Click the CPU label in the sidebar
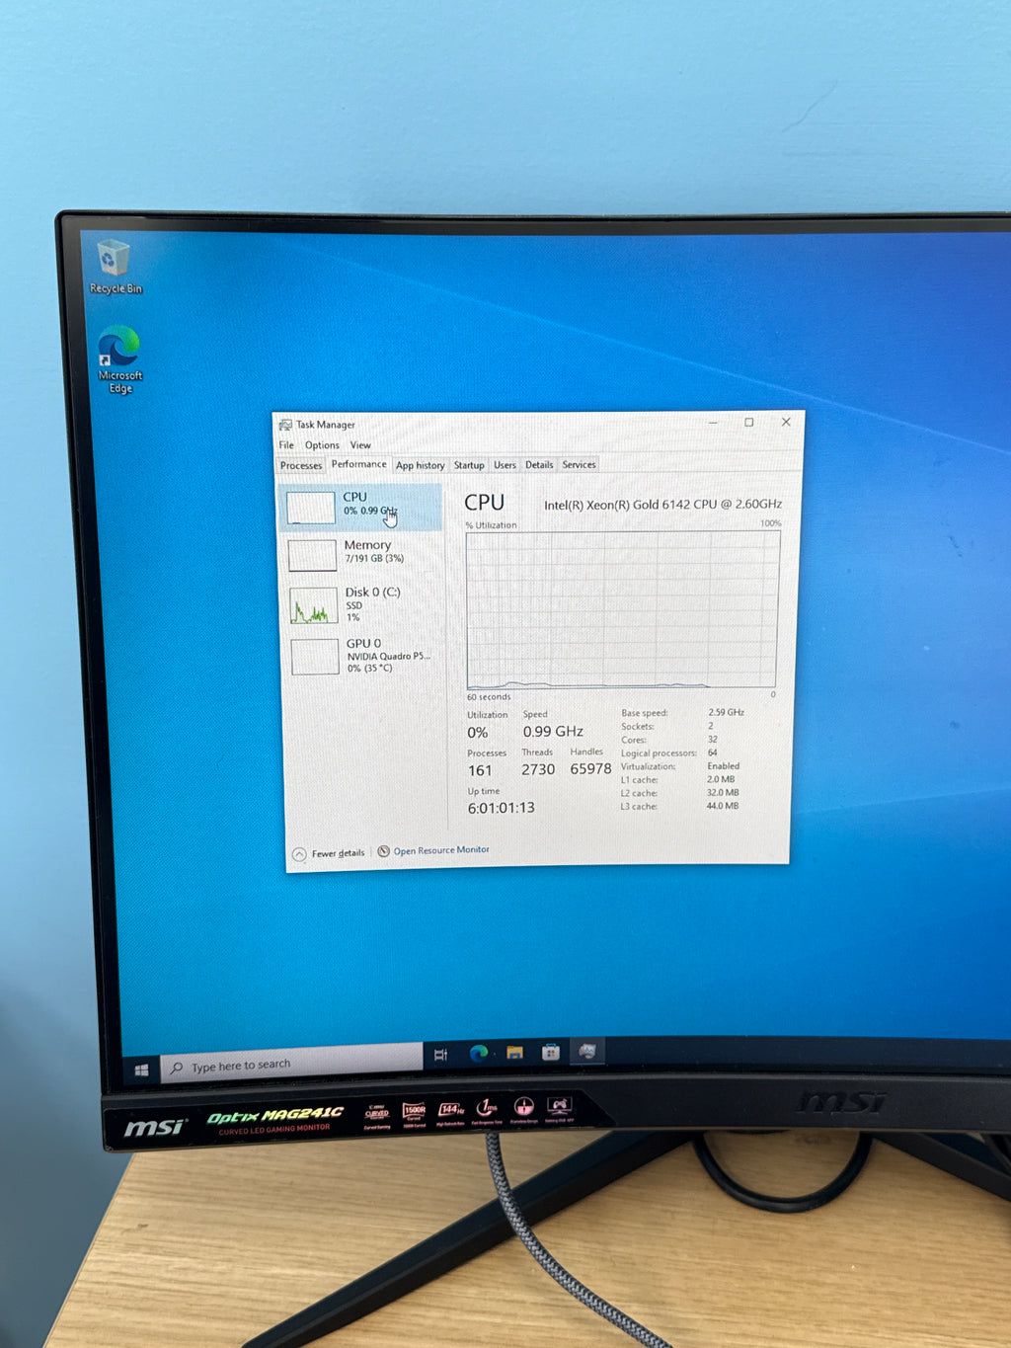 [x=354, y=497]
